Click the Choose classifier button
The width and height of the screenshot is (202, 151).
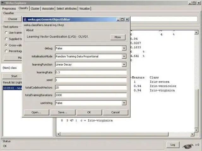[x=13, y=19]
